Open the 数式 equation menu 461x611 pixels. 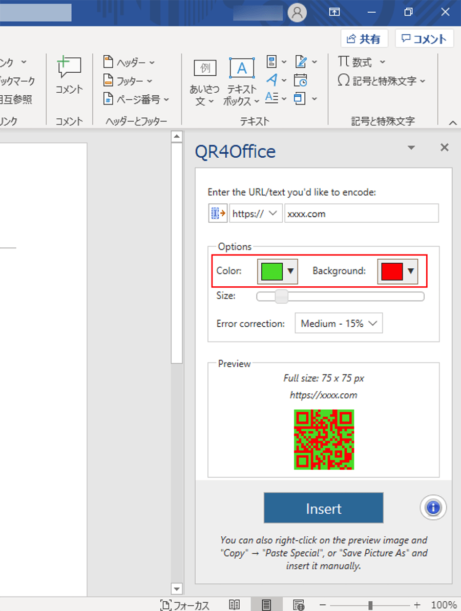(362, 62)
